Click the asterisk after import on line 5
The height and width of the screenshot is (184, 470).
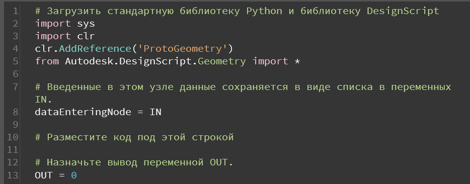tap(297, 61)
